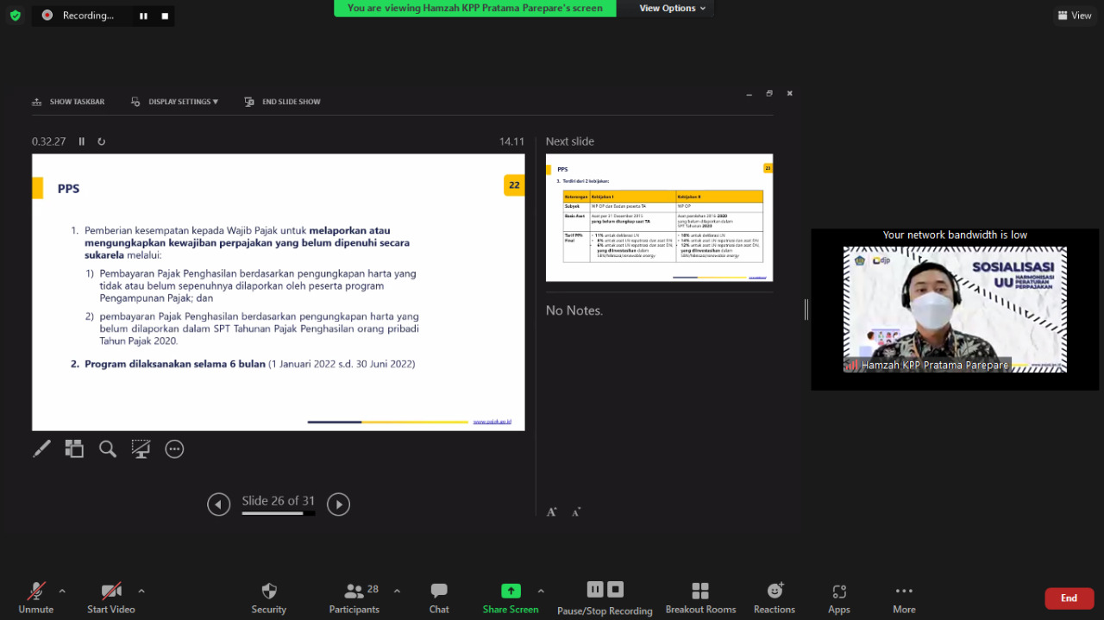The image size is (1104, 620).
Task: Click the black out slide show icon
Action: pyautogui.click(x=141, y=449)
